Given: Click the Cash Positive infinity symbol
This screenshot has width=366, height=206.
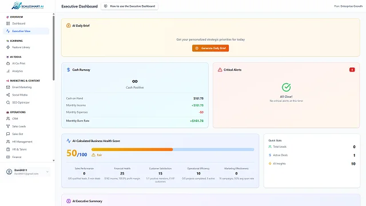Looking at the screenshot, I should 135,81.
